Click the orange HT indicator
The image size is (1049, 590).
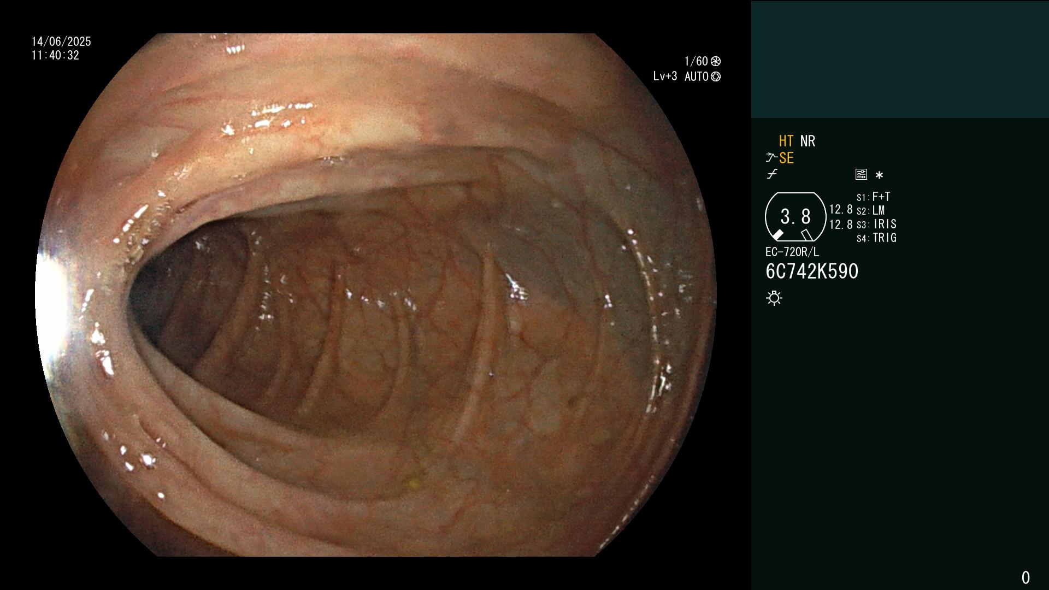(786, 141)
